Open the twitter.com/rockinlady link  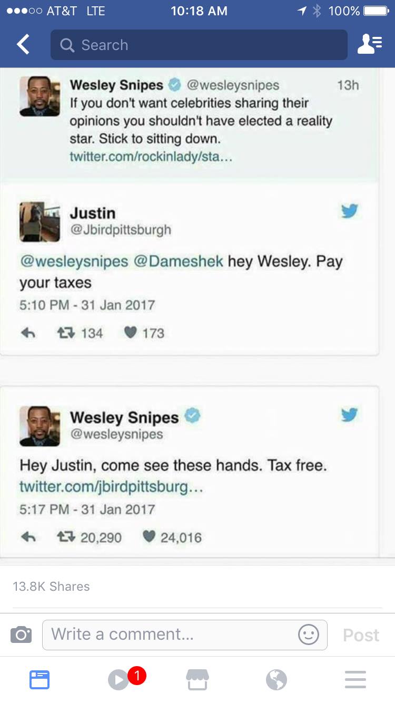coord(151,157)
